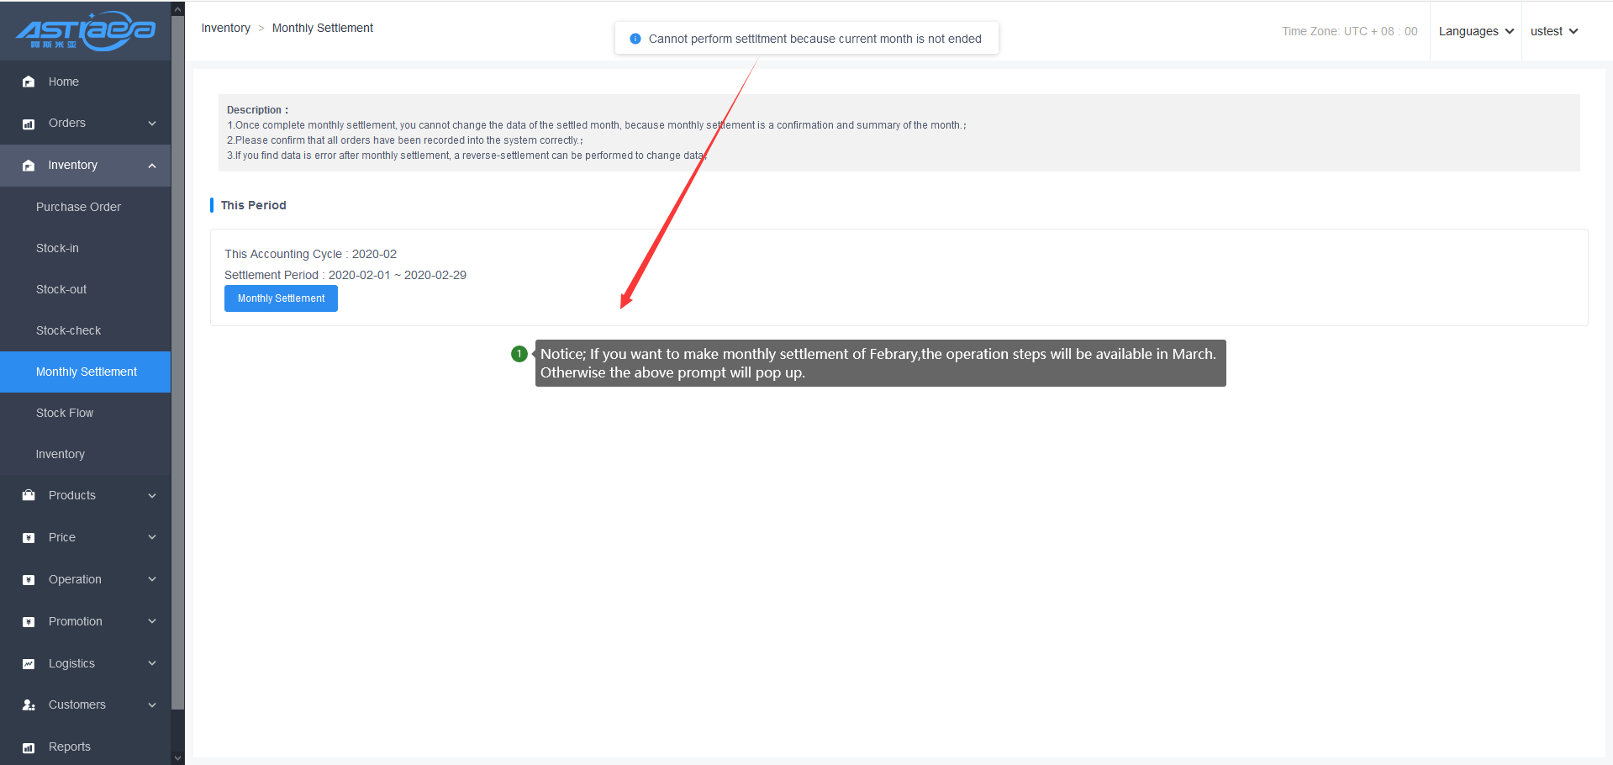Go to the Stock-check page
The width and height of the screenshot is (1613, 765).
pos(68,330)
